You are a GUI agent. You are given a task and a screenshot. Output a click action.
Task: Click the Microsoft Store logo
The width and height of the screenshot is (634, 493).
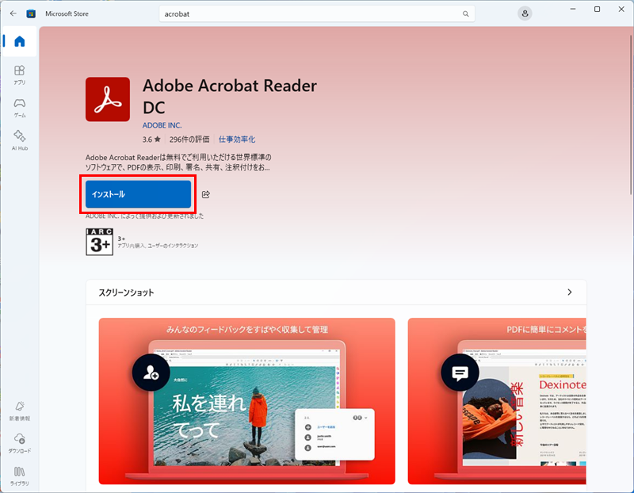pyautogui.click(x=30, y=13)
